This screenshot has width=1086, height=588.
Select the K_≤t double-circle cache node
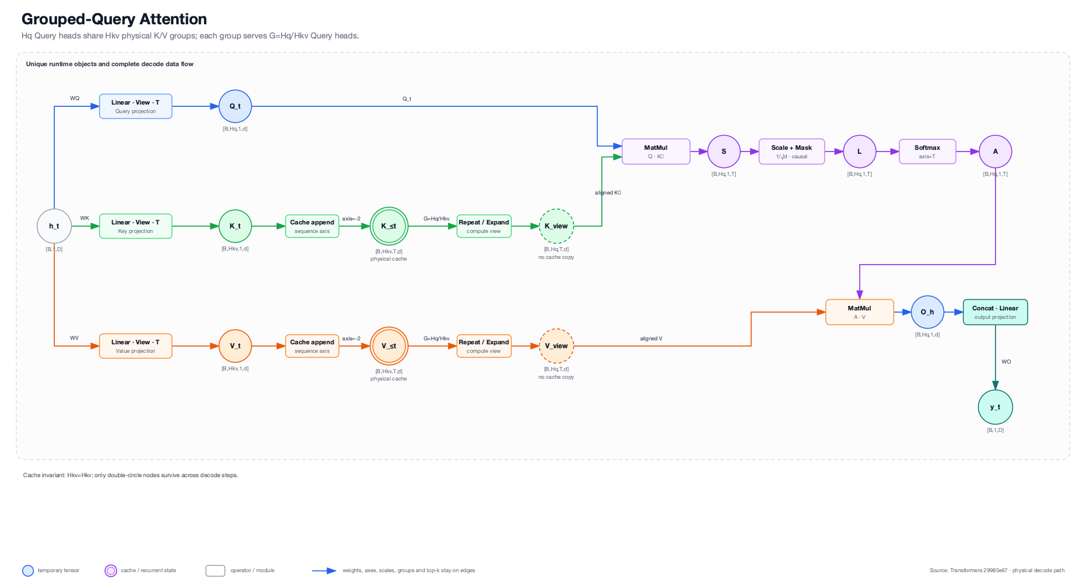coord(389,226)
